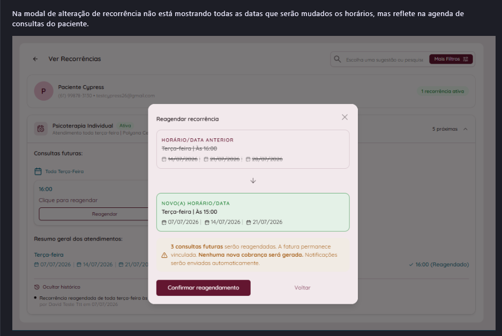Click the search magnifier icon
Image resolution: width=502 pixels, height=336 pixels.
[338, 59]
